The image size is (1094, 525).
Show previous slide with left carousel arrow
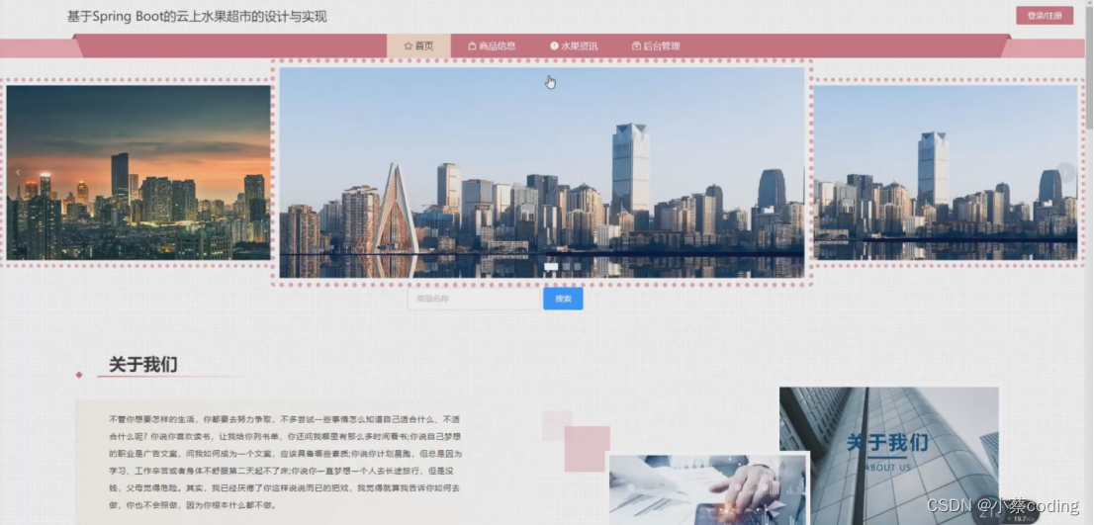[18, 172]
